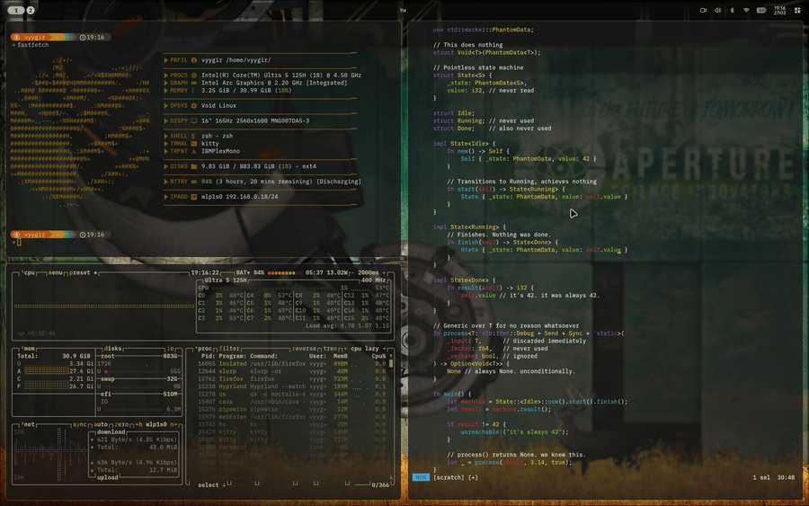
Task: Toggle sync in btop net panel
Action: pos(80,424)
